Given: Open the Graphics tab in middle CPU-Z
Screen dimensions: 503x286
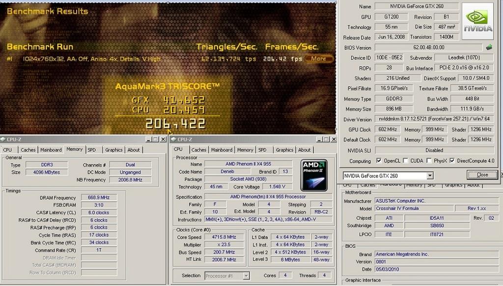Looking at the screenshot, I should tap(284, 150).
